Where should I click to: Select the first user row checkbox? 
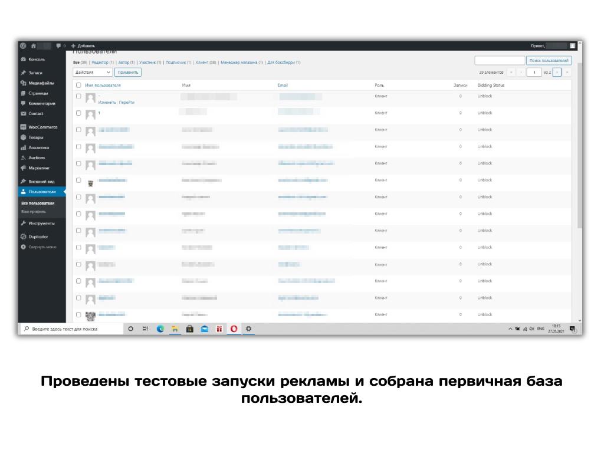(x=79, y=96)
